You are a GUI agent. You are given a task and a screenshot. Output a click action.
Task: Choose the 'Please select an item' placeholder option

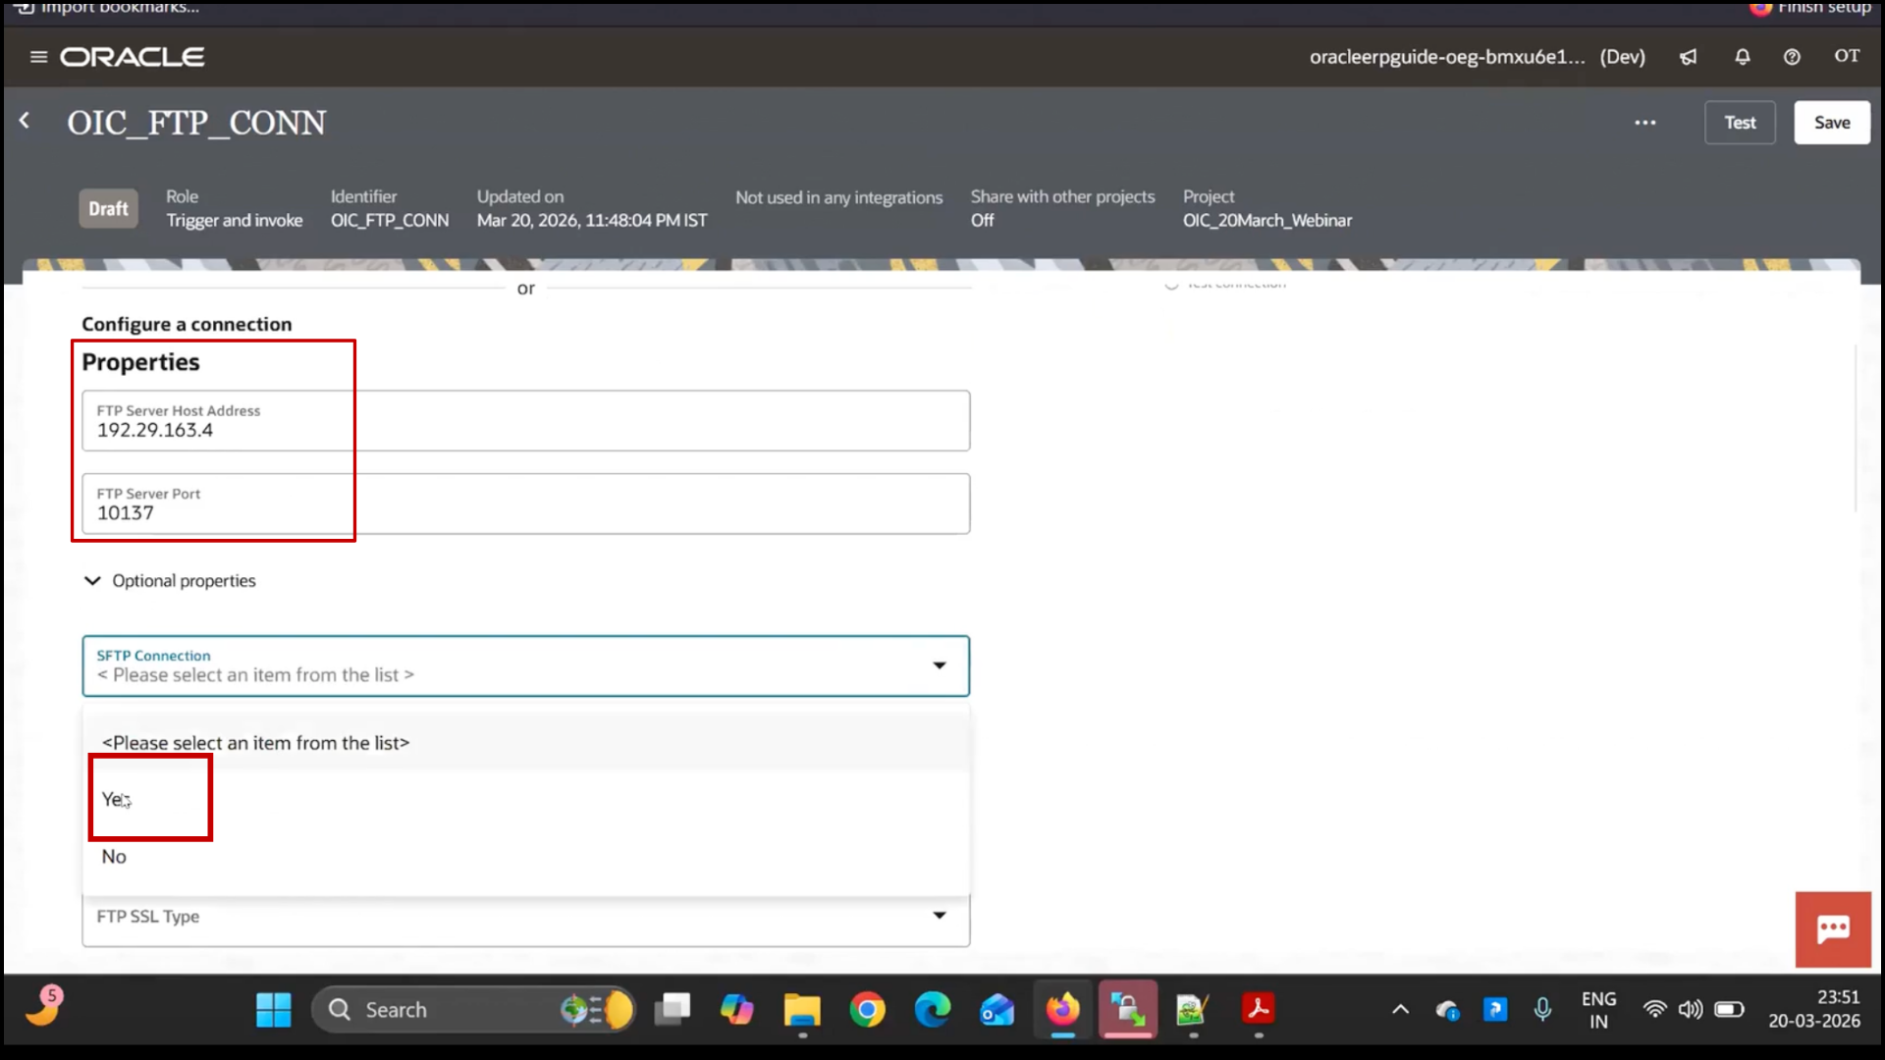(x=525, y=743)
